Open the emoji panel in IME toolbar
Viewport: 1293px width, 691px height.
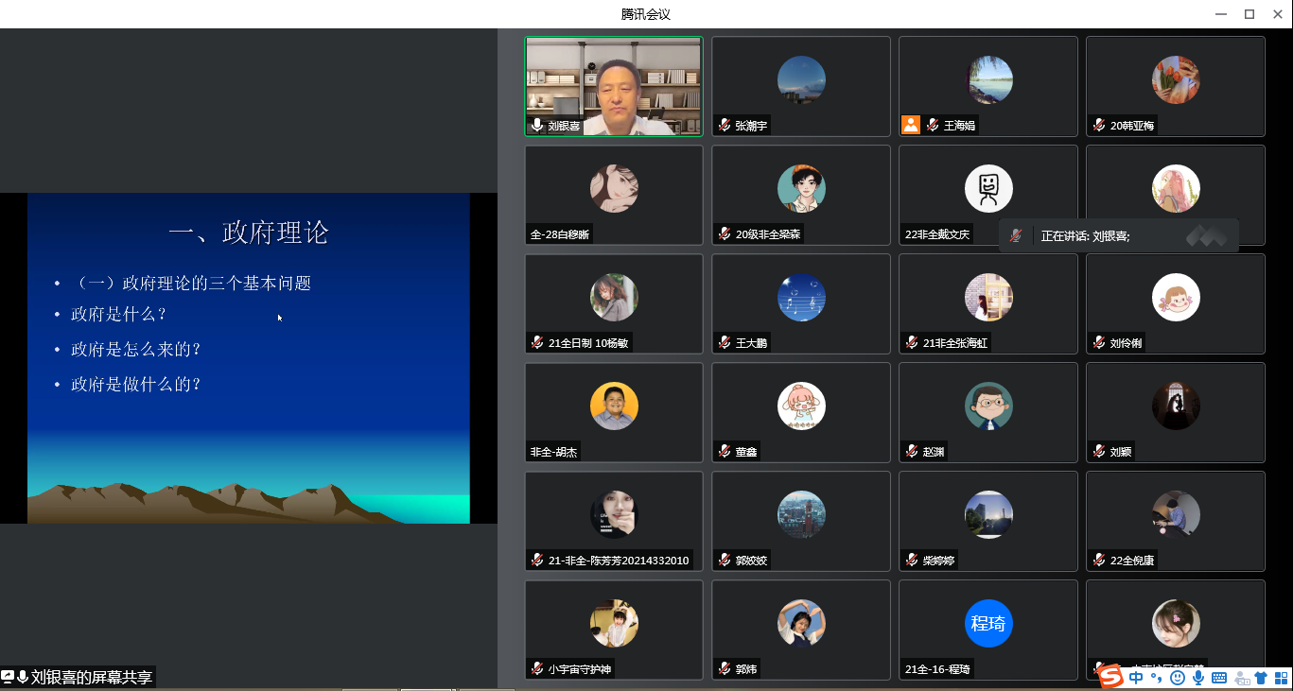pyautogui.click(x=1177, y=678)
